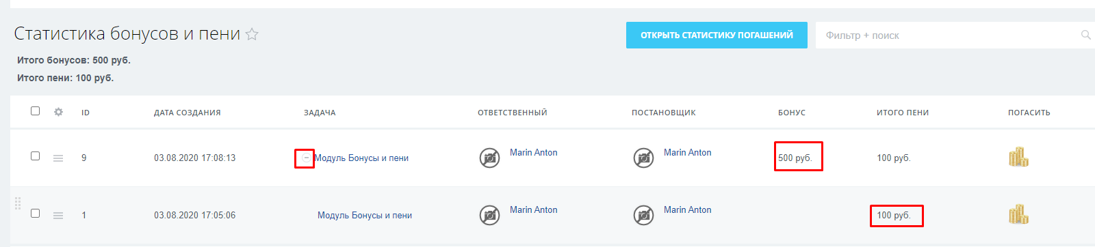
Task: Sort by the Бонус column header
Action: click(792, 113)
